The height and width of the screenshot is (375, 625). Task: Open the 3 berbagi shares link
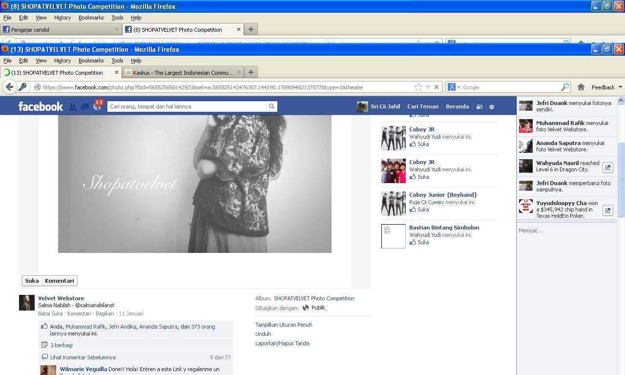pyautogui.click(x=62, y=345)
